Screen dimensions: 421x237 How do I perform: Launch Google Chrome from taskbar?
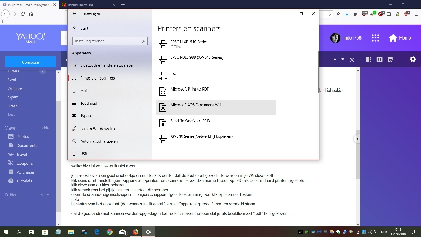[109, 232]
